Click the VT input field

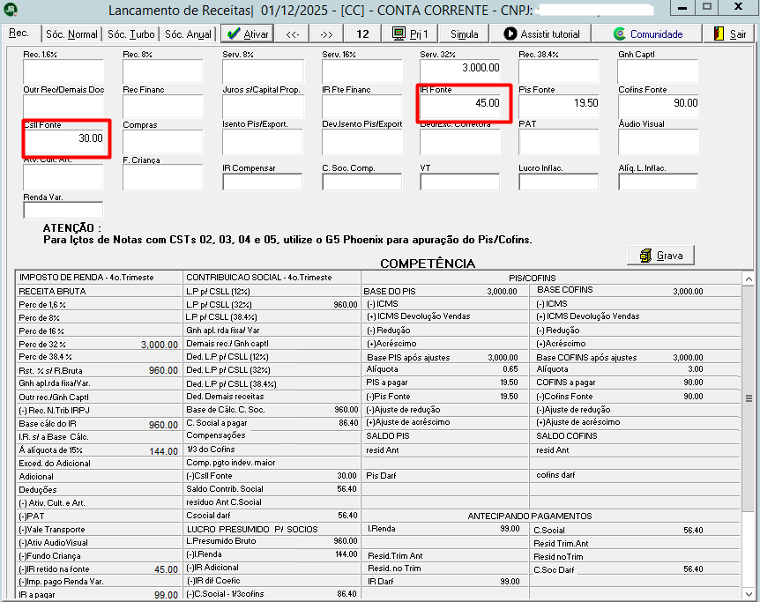[x=460, y=182]
